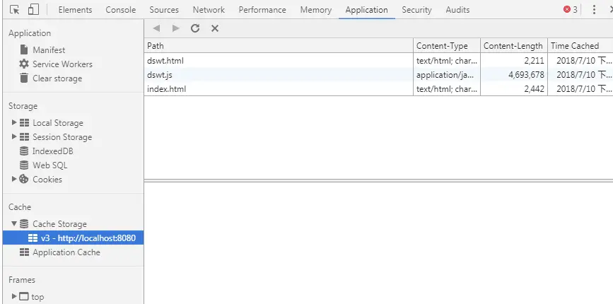Select Application Cache in the sidebar
Screen dimensions: 613x304
[x=66, y=252]
